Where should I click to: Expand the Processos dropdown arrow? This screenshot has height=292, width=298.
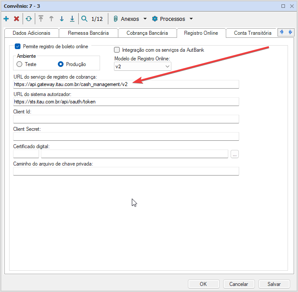point(191,19)
